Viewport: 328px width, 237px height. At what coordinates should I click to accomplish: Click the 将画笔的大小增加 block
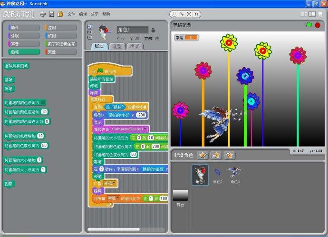pyautogui.click(x=23, y=160)
